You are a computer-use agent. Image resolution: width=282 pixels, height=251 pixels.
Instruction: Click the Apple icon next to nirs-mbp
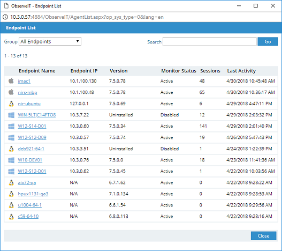[11, 92]
